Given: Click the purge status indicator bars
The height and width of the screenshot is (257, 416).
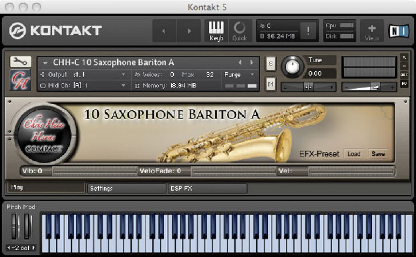Looking at the screenshot, I should click(x=241, y=86).
